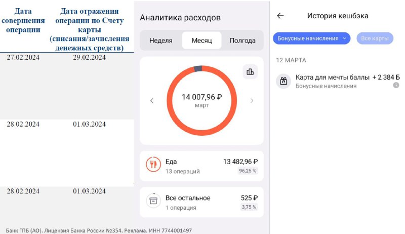Click the 96,25 % share badge
This screenshot has width=405, height=234.
248,171
